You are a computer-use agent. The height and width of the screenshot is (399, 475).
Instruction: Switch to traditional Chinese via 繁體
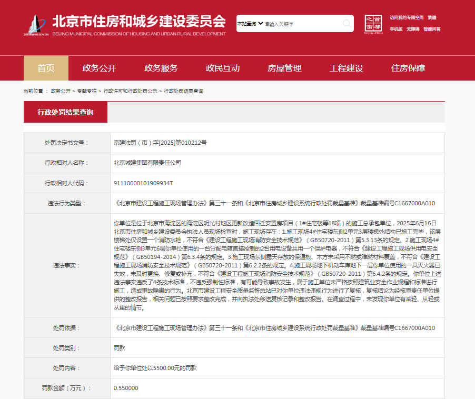click(x=432, y=17)
